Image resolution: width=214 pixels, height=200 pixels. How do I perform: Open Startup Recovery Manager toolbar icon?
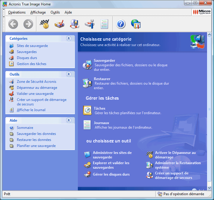44,24
